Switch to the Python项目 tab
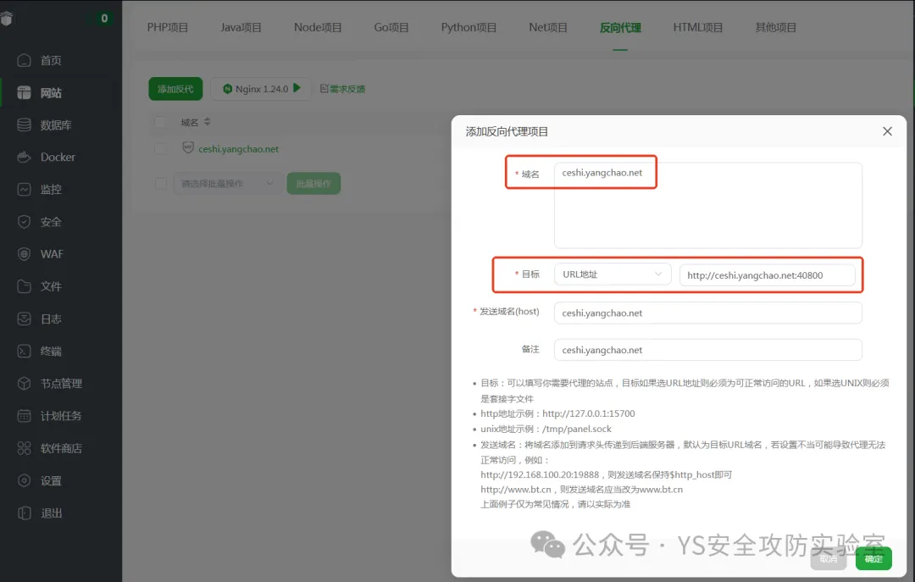 click(x=469, y=27)
